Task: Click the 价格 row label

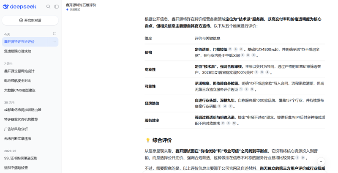Action: pos(148,52)
